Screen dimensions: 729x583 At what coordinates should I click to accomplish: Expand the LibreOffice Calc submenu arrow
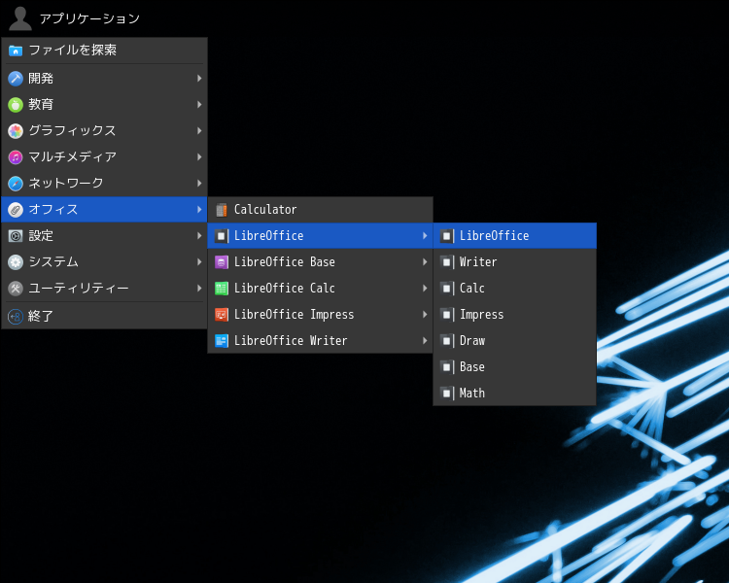[x=425, y=289]
